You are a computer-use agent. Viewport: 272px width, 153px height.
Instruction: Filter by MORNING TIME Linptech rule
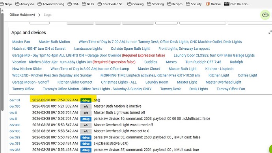pos(150,75)
